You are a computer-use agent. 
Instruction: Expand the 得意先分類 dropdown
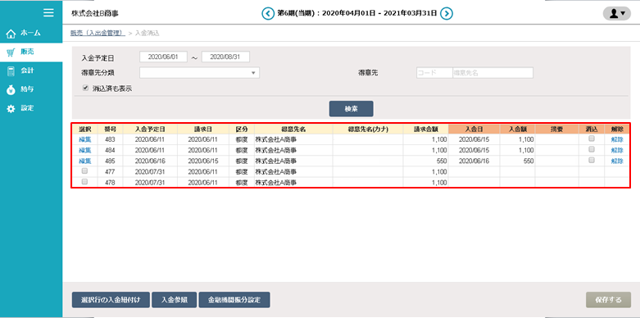[x=200, y=73]
